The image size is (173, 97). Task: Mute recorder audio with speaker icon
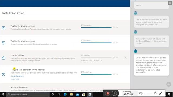point(141,93)
